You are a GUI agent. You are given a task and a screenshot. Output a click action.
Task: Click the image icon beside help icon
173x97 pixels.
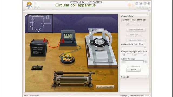[x=141, y=3]
